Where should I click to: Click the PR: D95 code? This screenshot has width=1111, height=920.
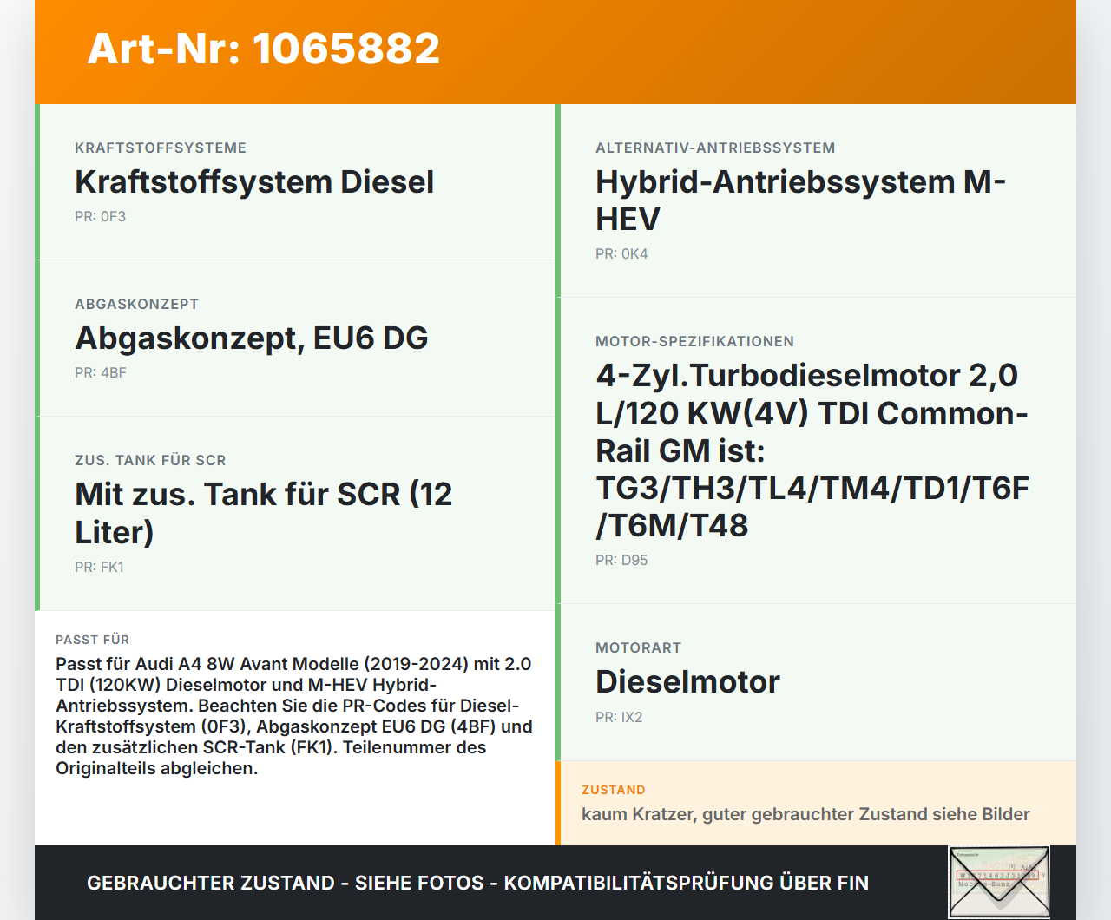(x=621, y=560)
